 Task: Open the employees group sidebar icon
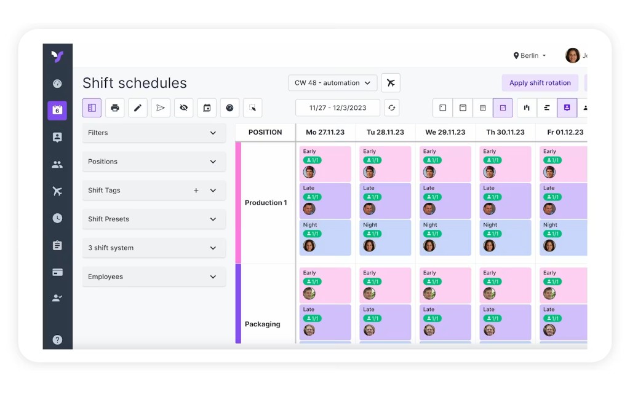(57, 165)
